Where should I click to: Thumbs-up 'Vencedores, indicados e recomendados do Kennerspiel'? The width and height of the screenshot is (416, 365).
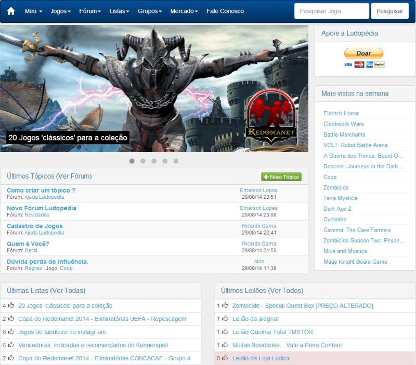pos(11,345)
